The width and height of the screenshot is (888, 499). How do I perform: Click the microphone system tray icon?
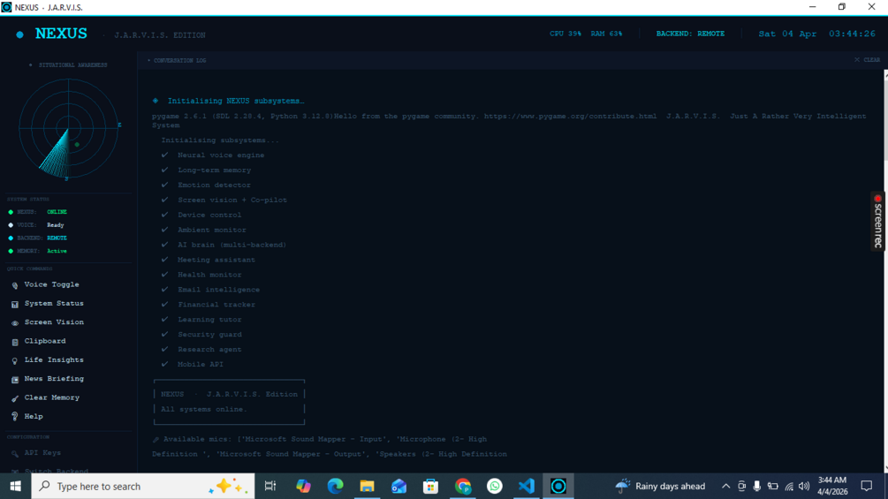point(756,486)
